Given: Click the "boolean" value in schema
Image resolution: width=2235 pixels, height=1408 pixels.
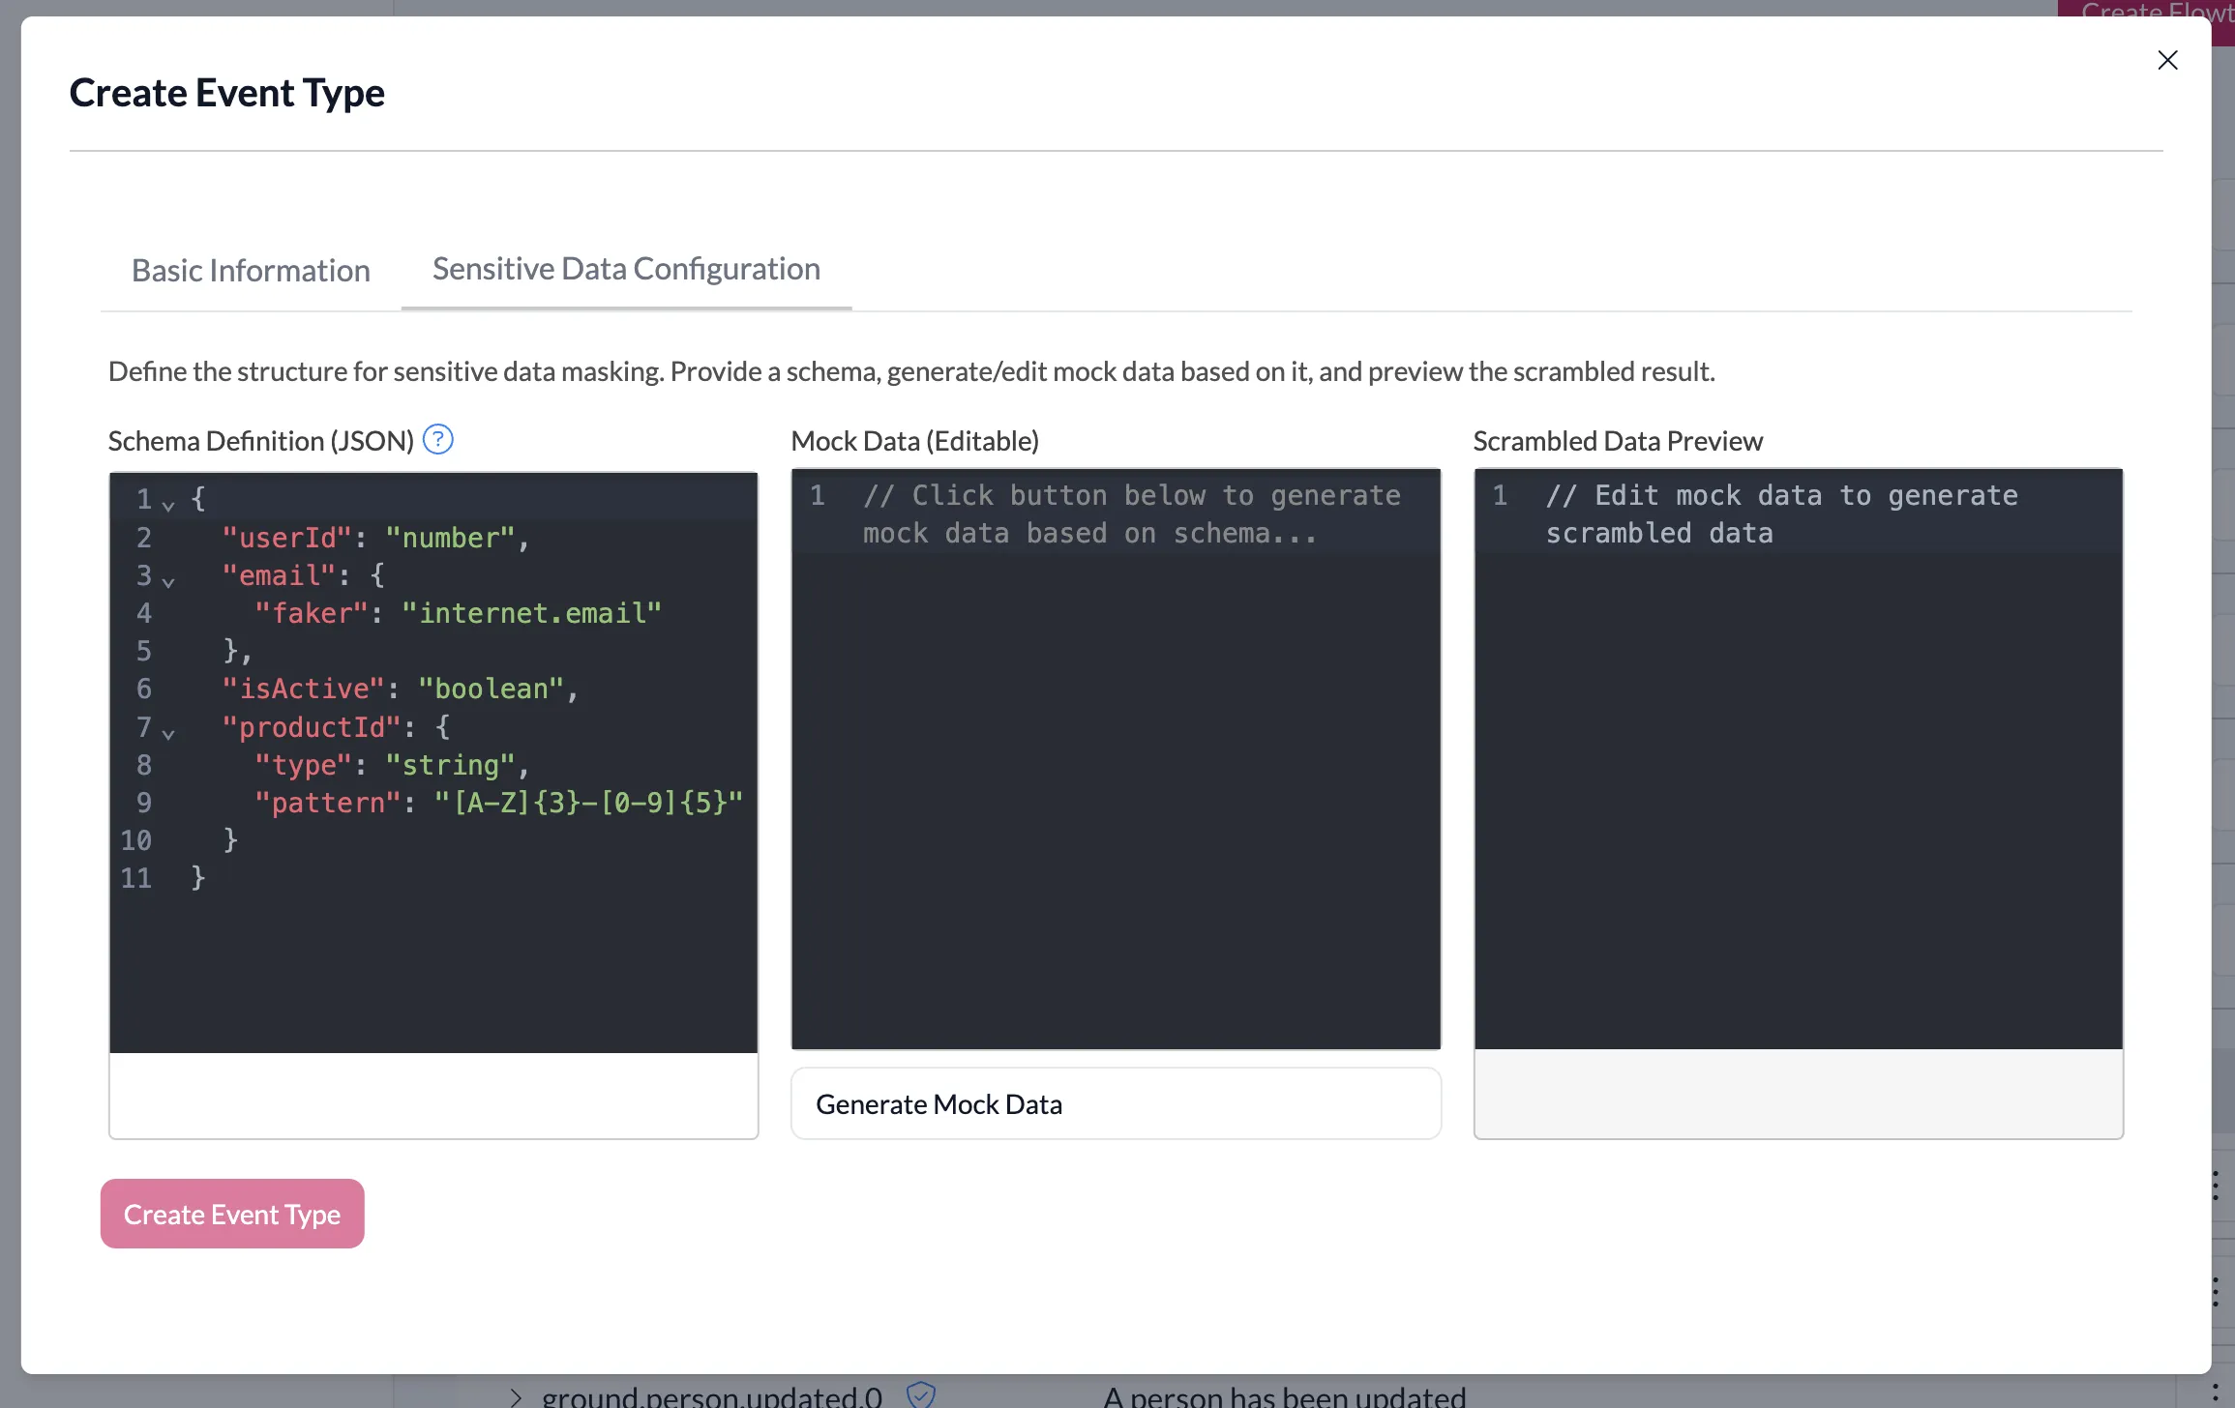Looking at the screenshot, I should [491, 689].
